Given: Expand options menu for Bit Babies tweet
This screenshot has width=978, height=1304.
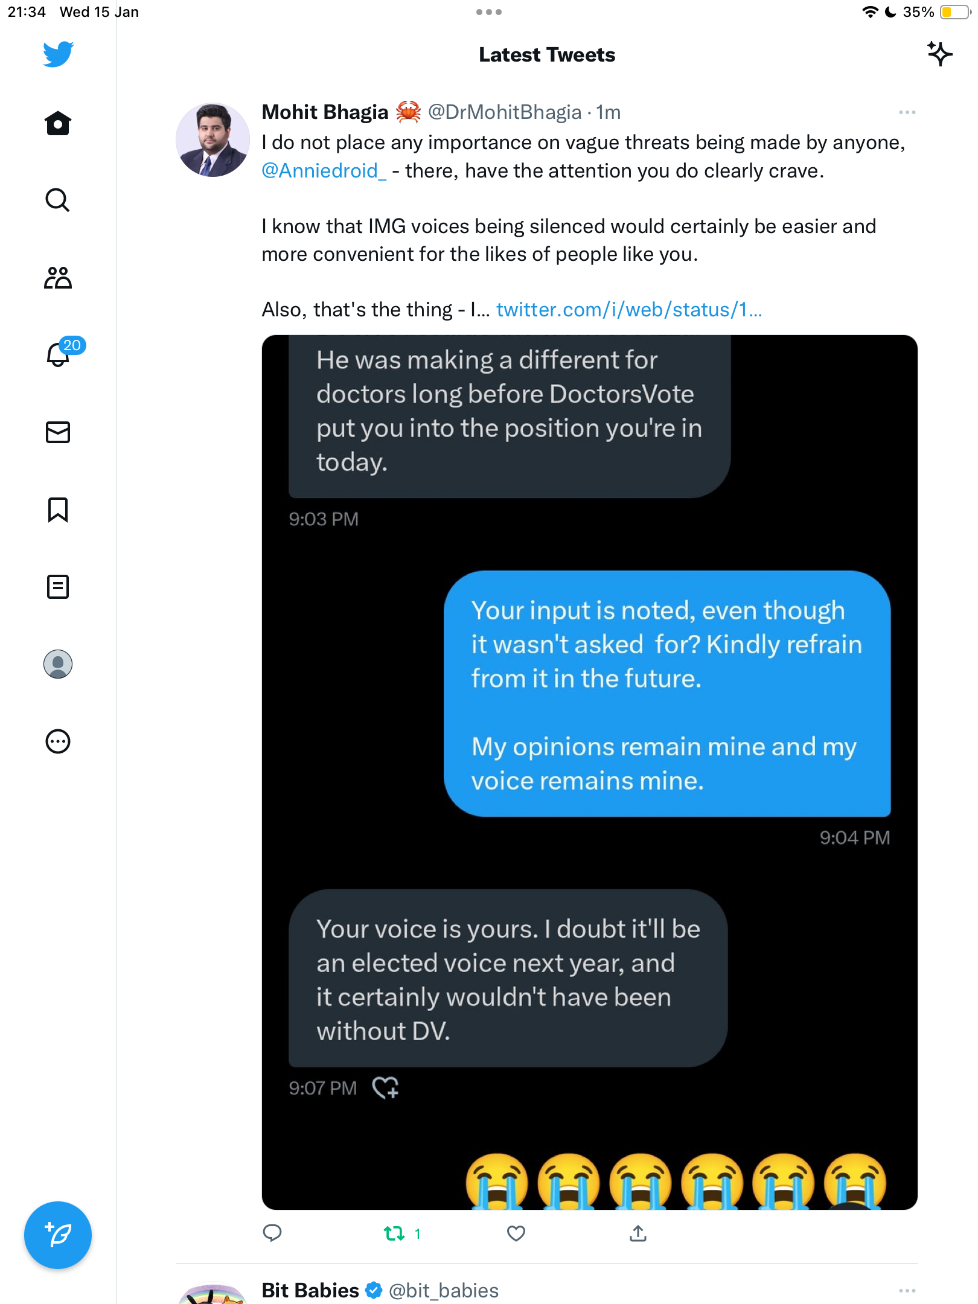Looking at the screenshot, I should (x=907, y=1291).
